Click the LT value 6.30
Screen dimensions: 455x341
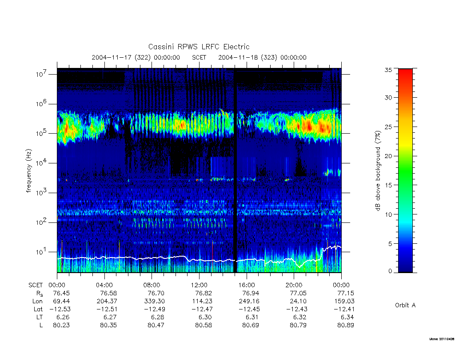205,317
